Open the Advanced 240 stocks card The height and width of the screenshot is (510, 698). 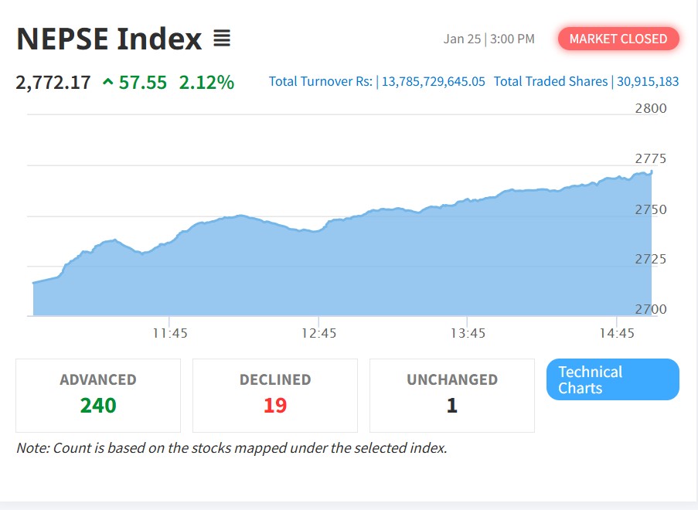[x=98, y=395]
